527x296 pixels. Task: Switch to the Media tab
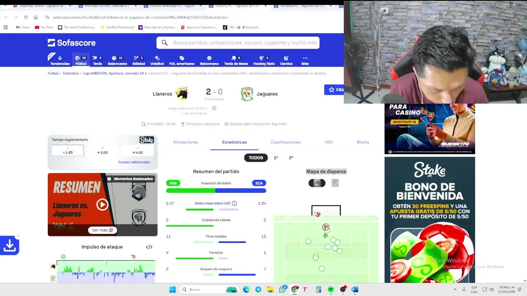tap(363, 142)
